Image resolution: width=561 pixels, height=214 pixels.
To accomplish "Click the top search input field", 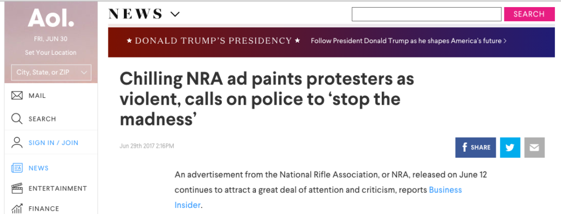I will pos(426,14).
